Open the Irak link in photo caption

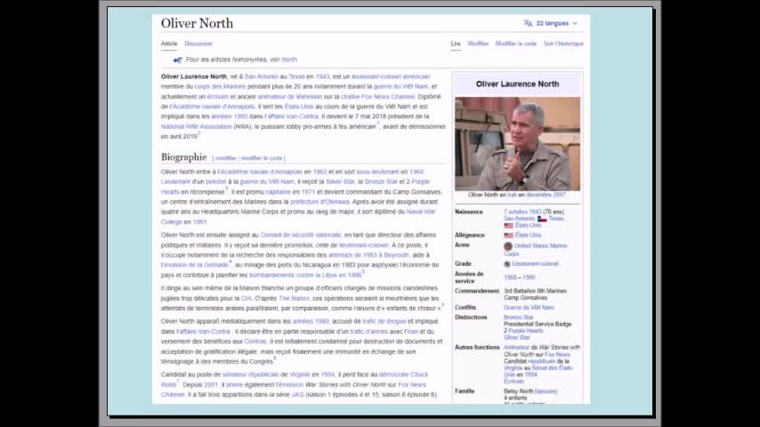click(x=512, y=195)
